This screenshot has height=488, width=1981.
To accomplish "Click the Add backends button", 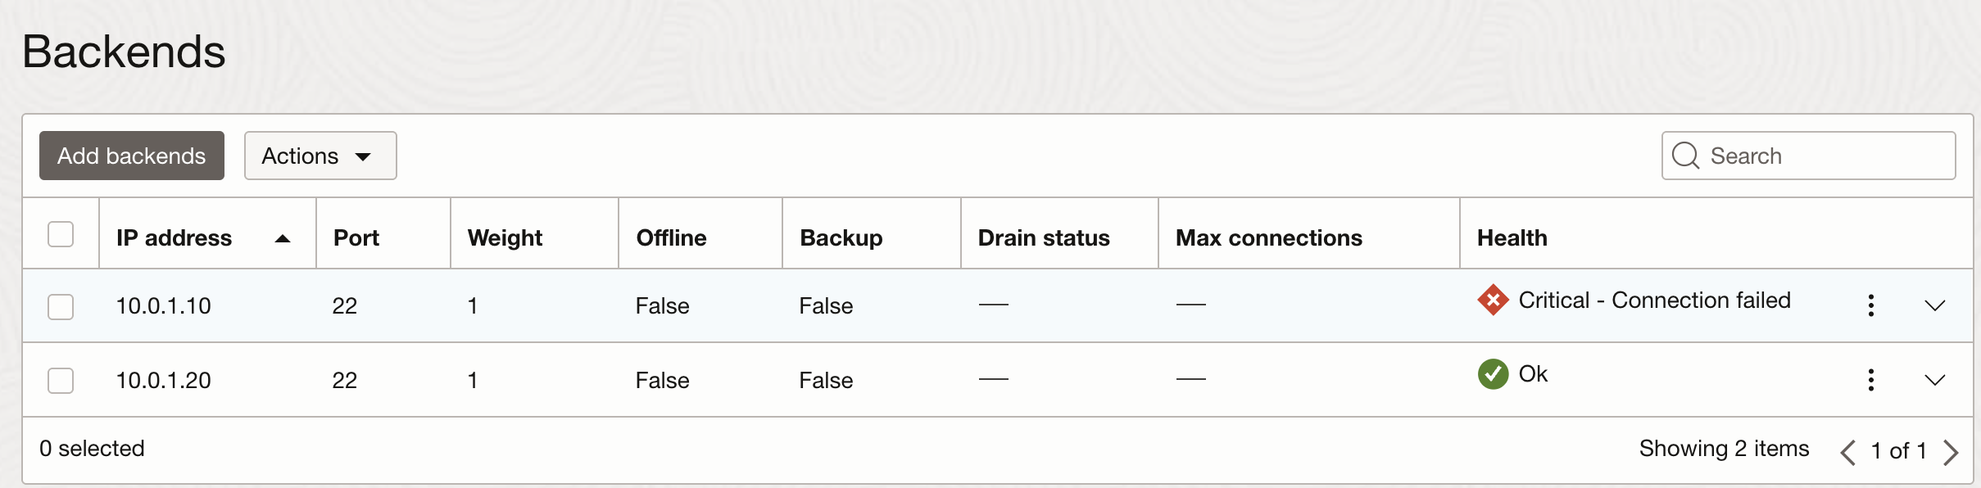I will coord(131,156).
